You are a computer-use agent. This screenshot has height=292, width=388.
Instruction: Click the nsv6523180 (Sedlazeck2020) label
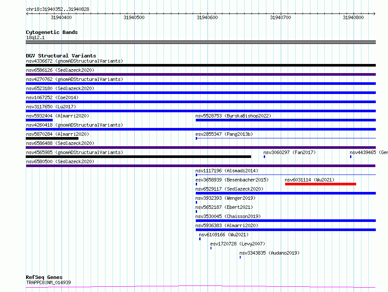[x=60, y=88]
